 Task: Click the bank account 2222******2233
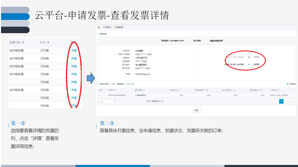tap(142, 68)
